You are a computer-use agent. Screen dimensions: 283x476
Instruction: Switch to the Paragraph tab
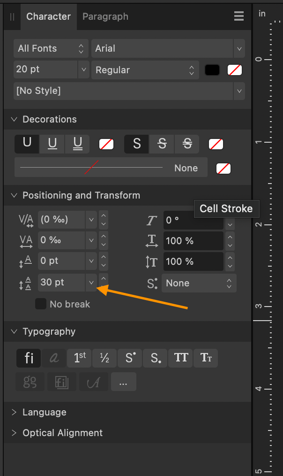tap(105, 16)
